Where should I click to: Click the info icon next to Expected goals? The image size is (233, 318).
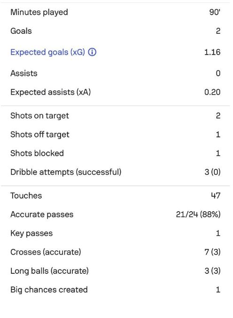[x=92, y=52]
